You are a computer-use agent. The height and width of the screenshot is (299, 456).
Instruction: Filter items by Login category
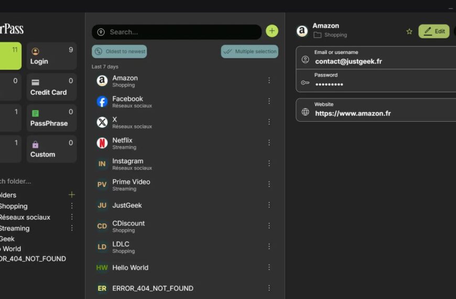tap(52, 56)
